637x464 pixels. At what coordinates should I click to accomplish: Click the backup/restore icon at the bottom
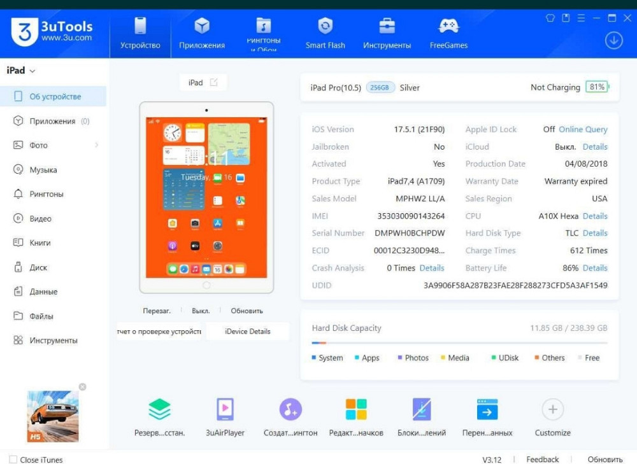click(159, 410)
